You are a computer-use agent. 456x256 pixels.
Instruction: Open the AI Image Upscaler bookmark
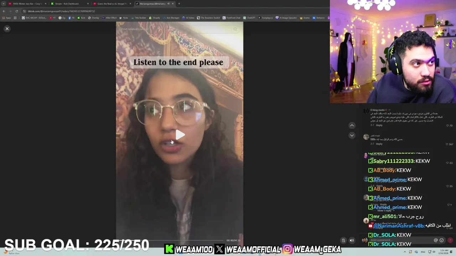coord(286,18)
